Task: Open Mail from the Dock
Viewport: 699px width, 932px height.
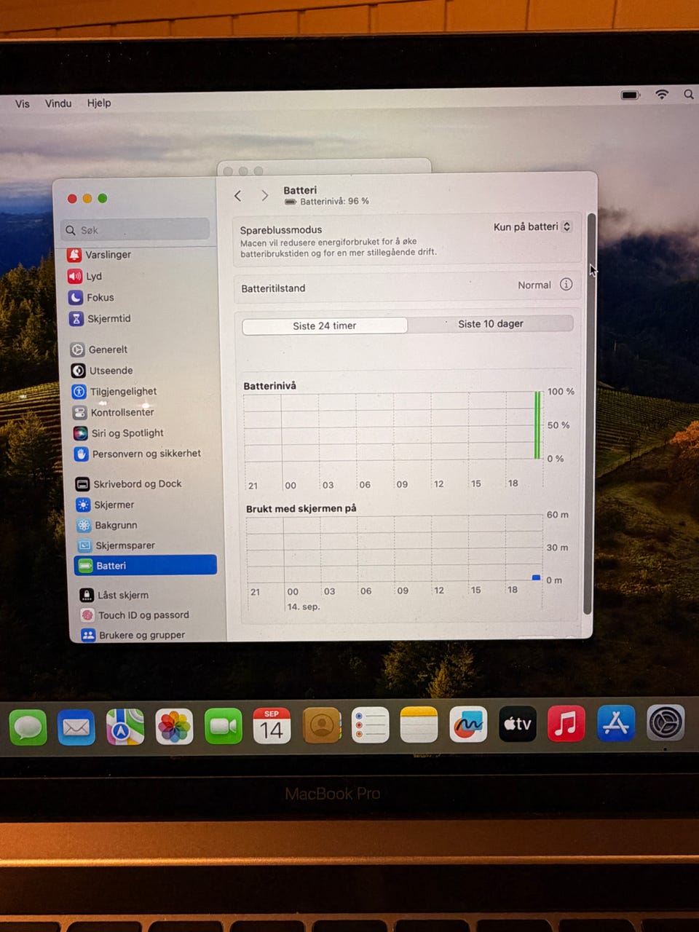Action: 76,727
